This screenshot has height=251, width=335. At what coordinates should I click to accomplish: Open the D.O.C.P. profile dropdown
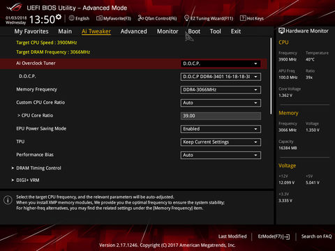tap(221, 77)
